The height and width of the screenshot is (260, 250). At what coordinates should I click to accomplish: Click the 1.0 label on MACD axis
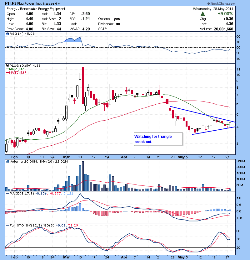point(239,198)
